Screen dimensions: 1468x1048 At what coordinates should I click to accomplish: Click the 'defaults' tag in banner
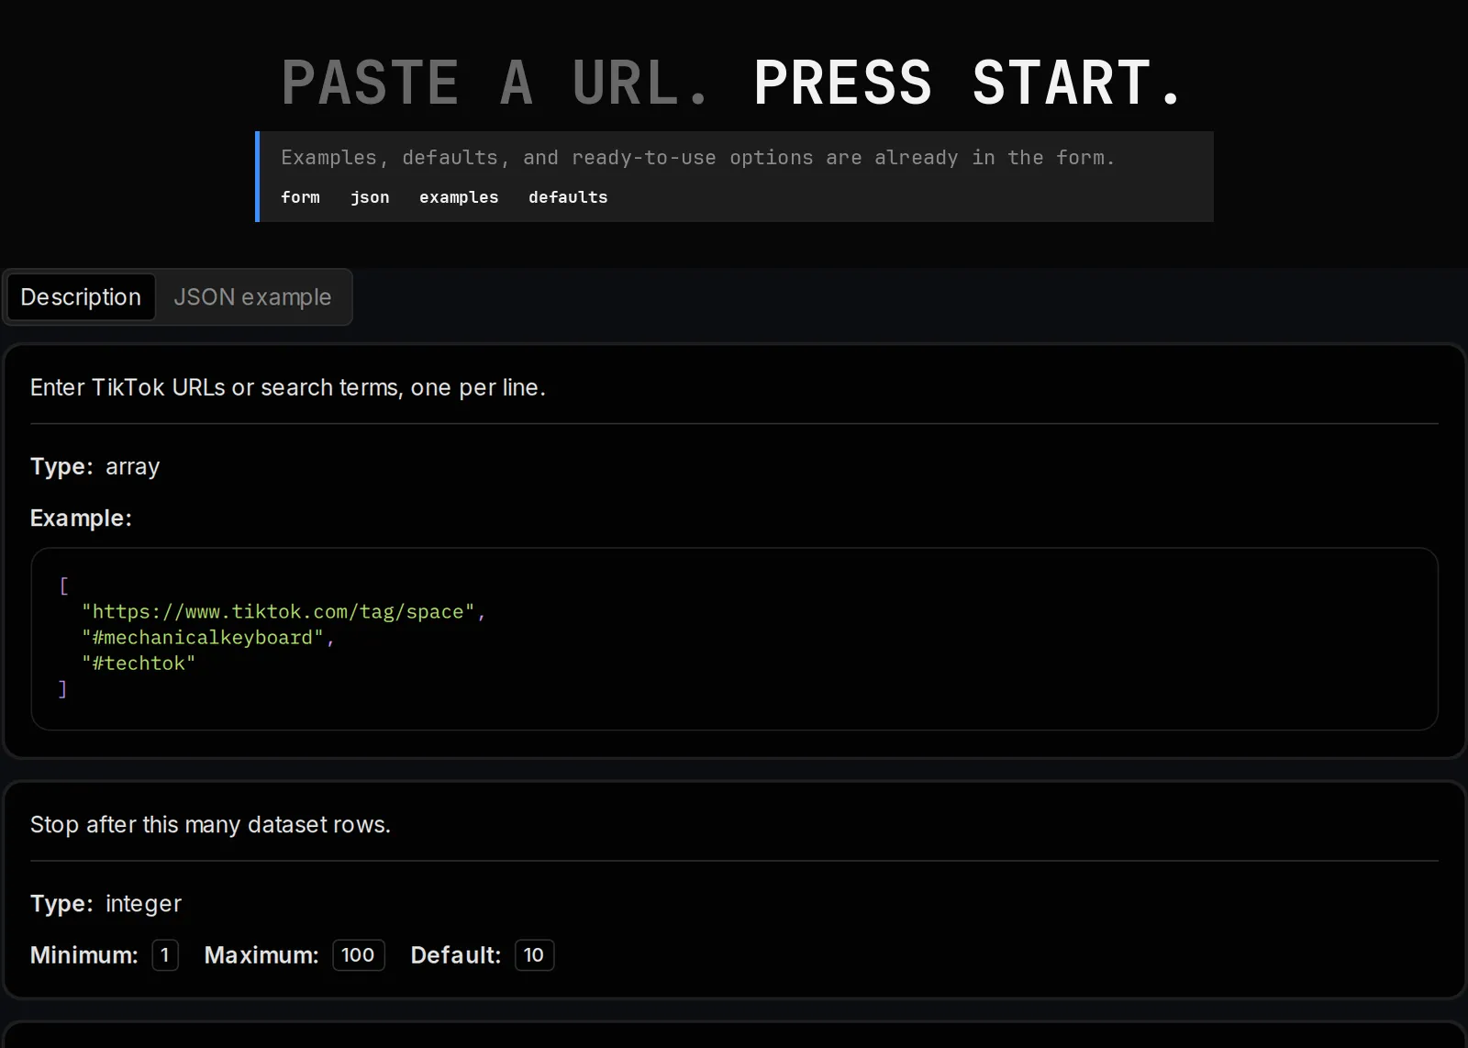click(x=568, y=197)
